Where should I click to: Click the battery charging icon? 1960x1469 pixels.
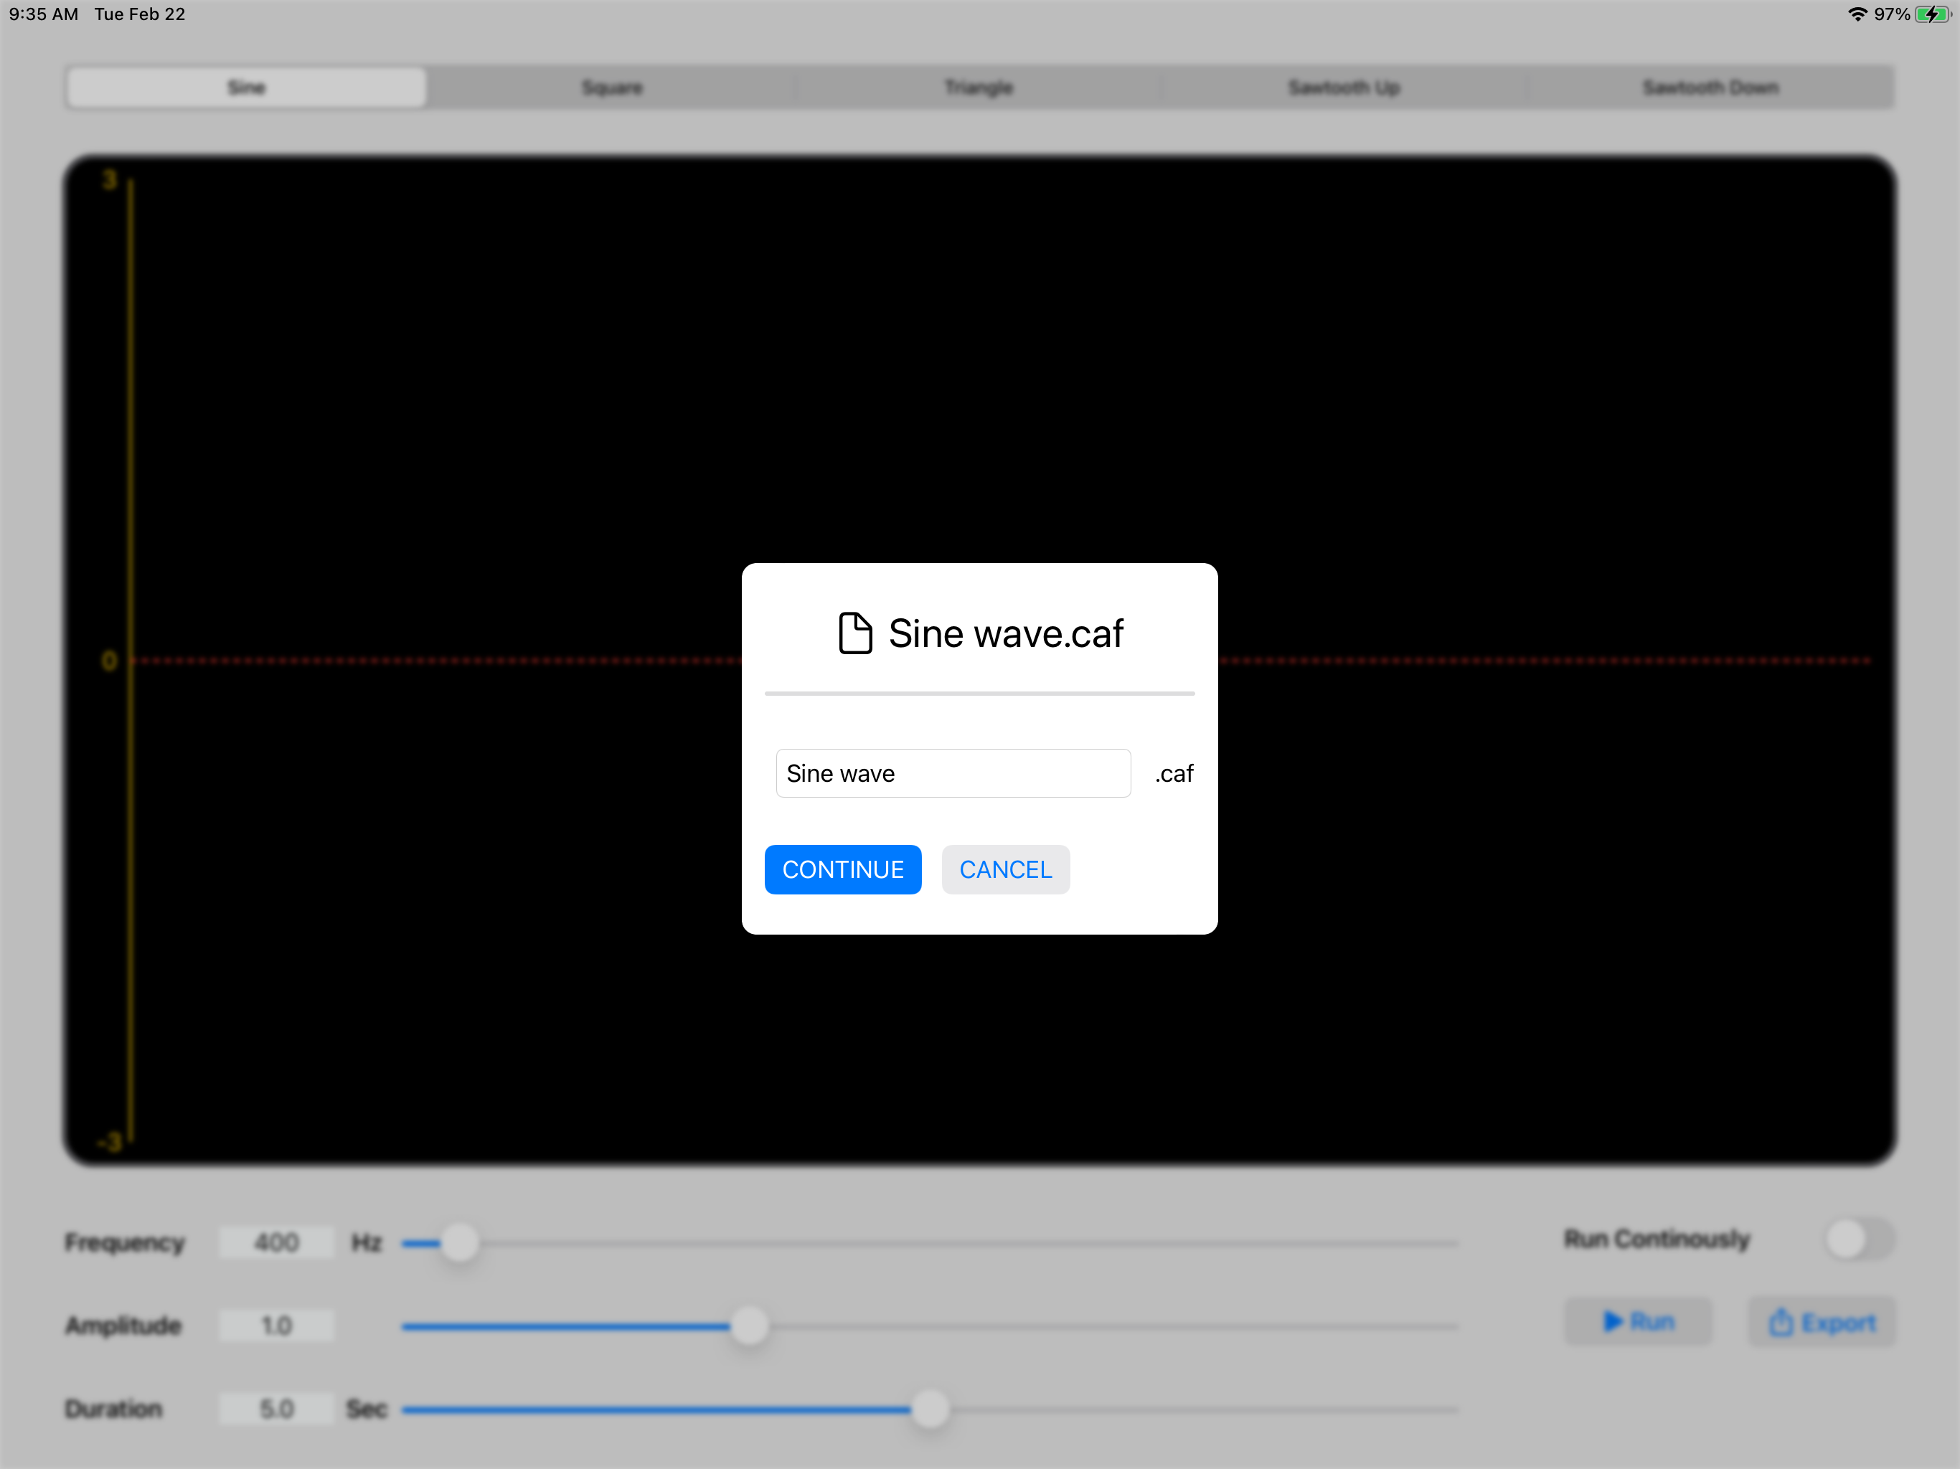(x=1930, y=14)
